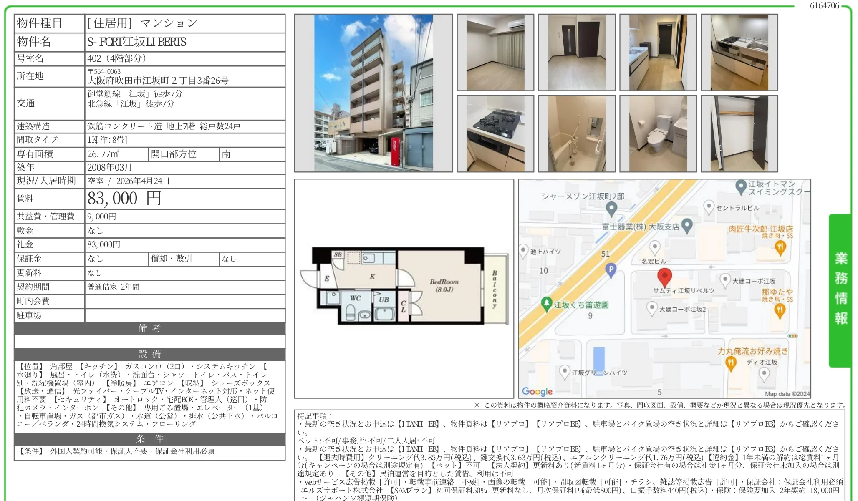Click the 備考 section header bar
The width and height of the screenshot is (858, 501).
[149, 328]
